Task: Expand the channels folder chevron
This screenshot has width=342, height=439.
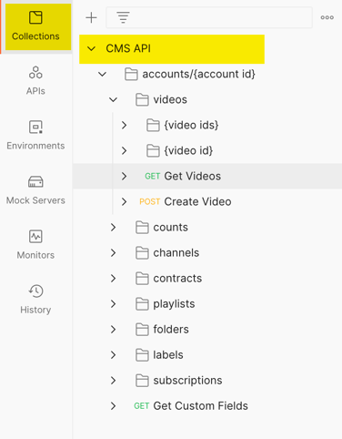Action: [113, 252]
